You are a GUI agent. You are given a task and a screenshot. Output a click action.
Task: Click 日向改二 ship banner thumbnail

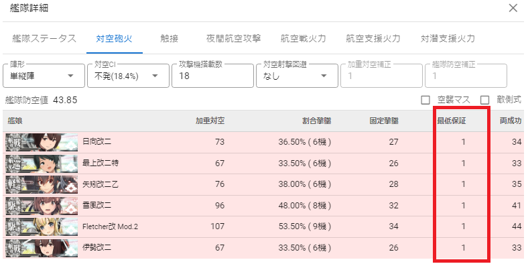coord(42,142)
